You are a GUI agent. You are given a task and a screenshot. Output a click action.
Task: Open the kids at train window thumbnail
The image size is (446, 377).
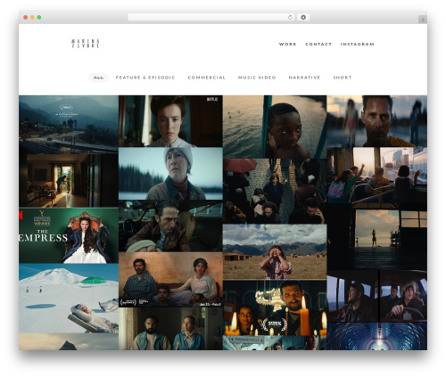(377, 176)
